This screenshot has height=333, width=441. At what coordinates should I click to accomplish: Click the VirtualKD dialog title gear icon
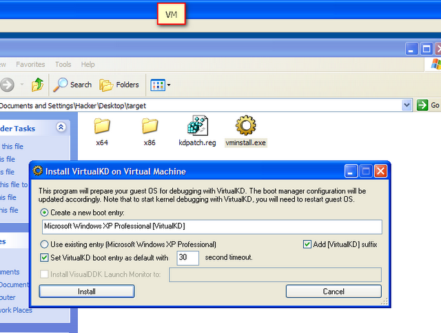point(38,171)
